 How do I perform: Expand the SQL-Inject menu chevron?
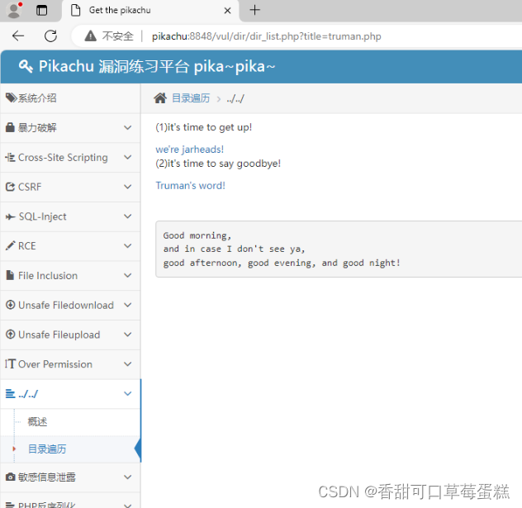[127, 216]
